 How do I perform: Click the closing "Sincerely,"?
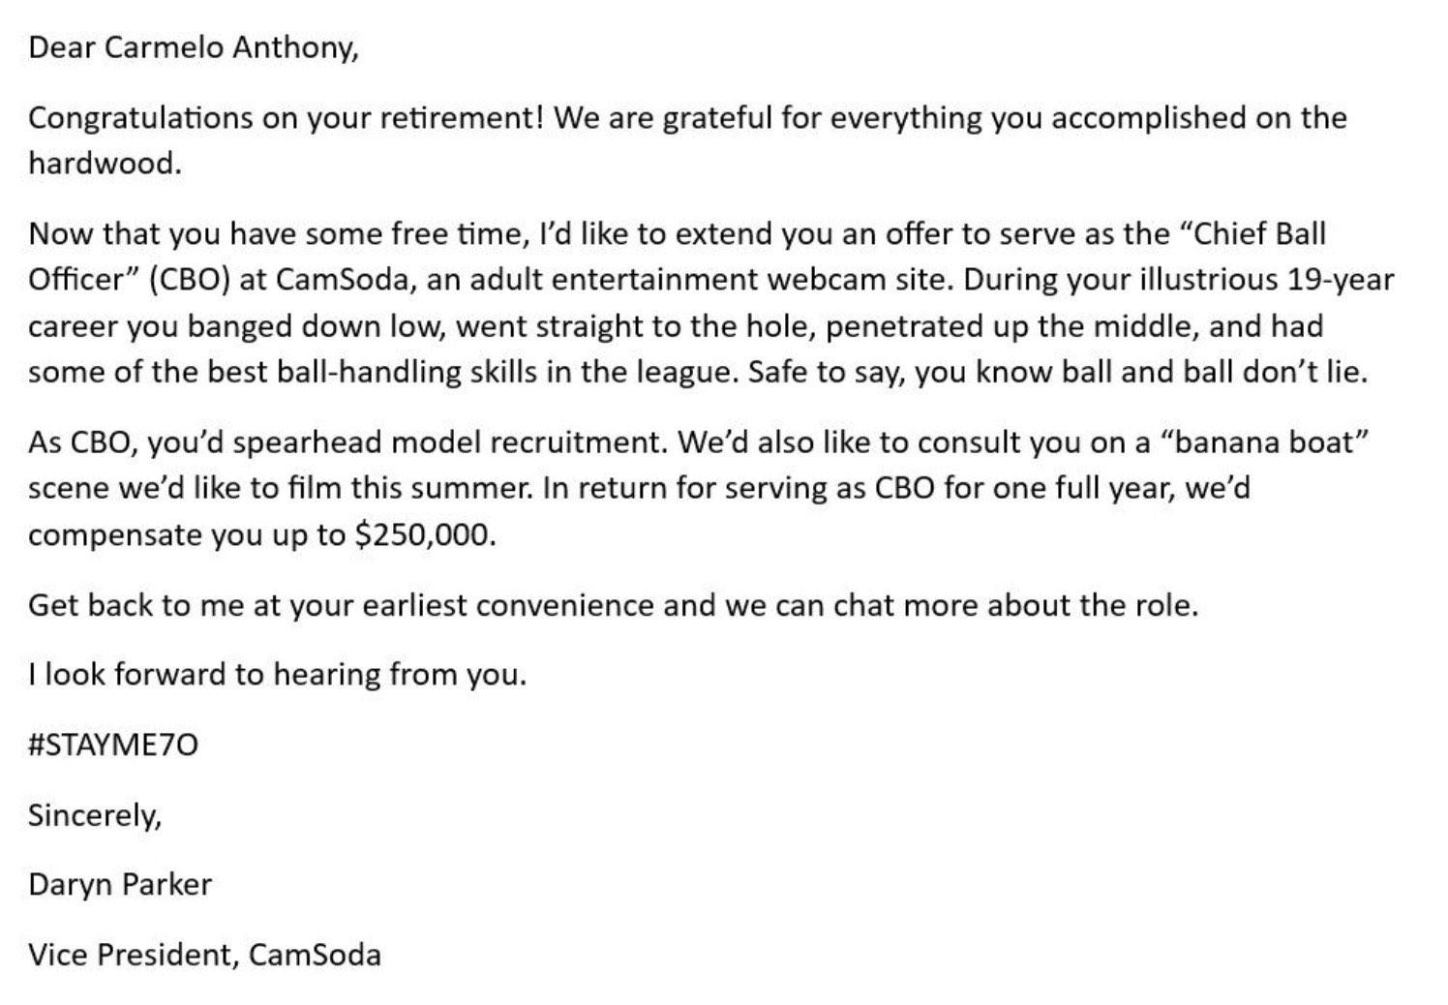[95, 815]
